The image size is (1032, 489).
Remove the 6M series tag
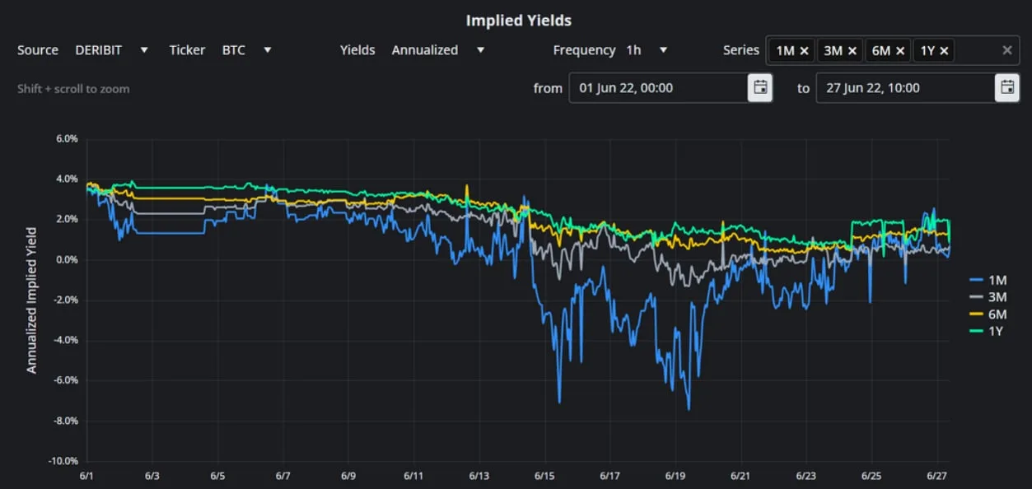pos(900,51)
